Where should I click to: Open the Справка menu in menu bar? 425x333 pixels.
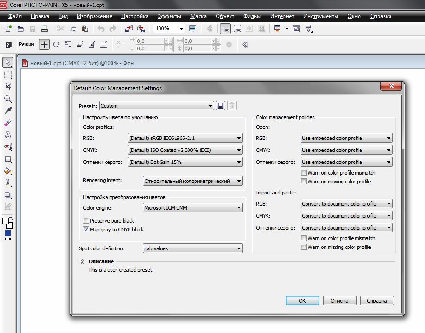click(x=381, y=16)
